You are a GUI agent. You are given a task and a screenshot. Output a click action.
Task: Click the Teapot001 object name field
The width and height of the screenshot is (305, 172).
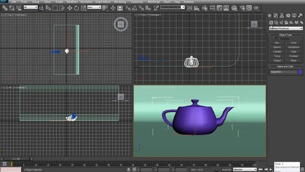pos(284,72)
